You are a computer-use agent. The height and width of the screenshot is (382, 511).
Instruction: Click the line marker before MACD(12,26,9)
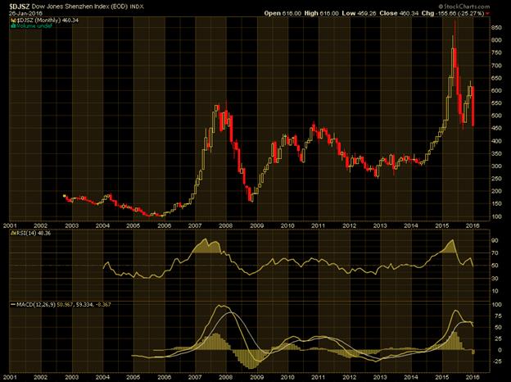coord(13,305)
